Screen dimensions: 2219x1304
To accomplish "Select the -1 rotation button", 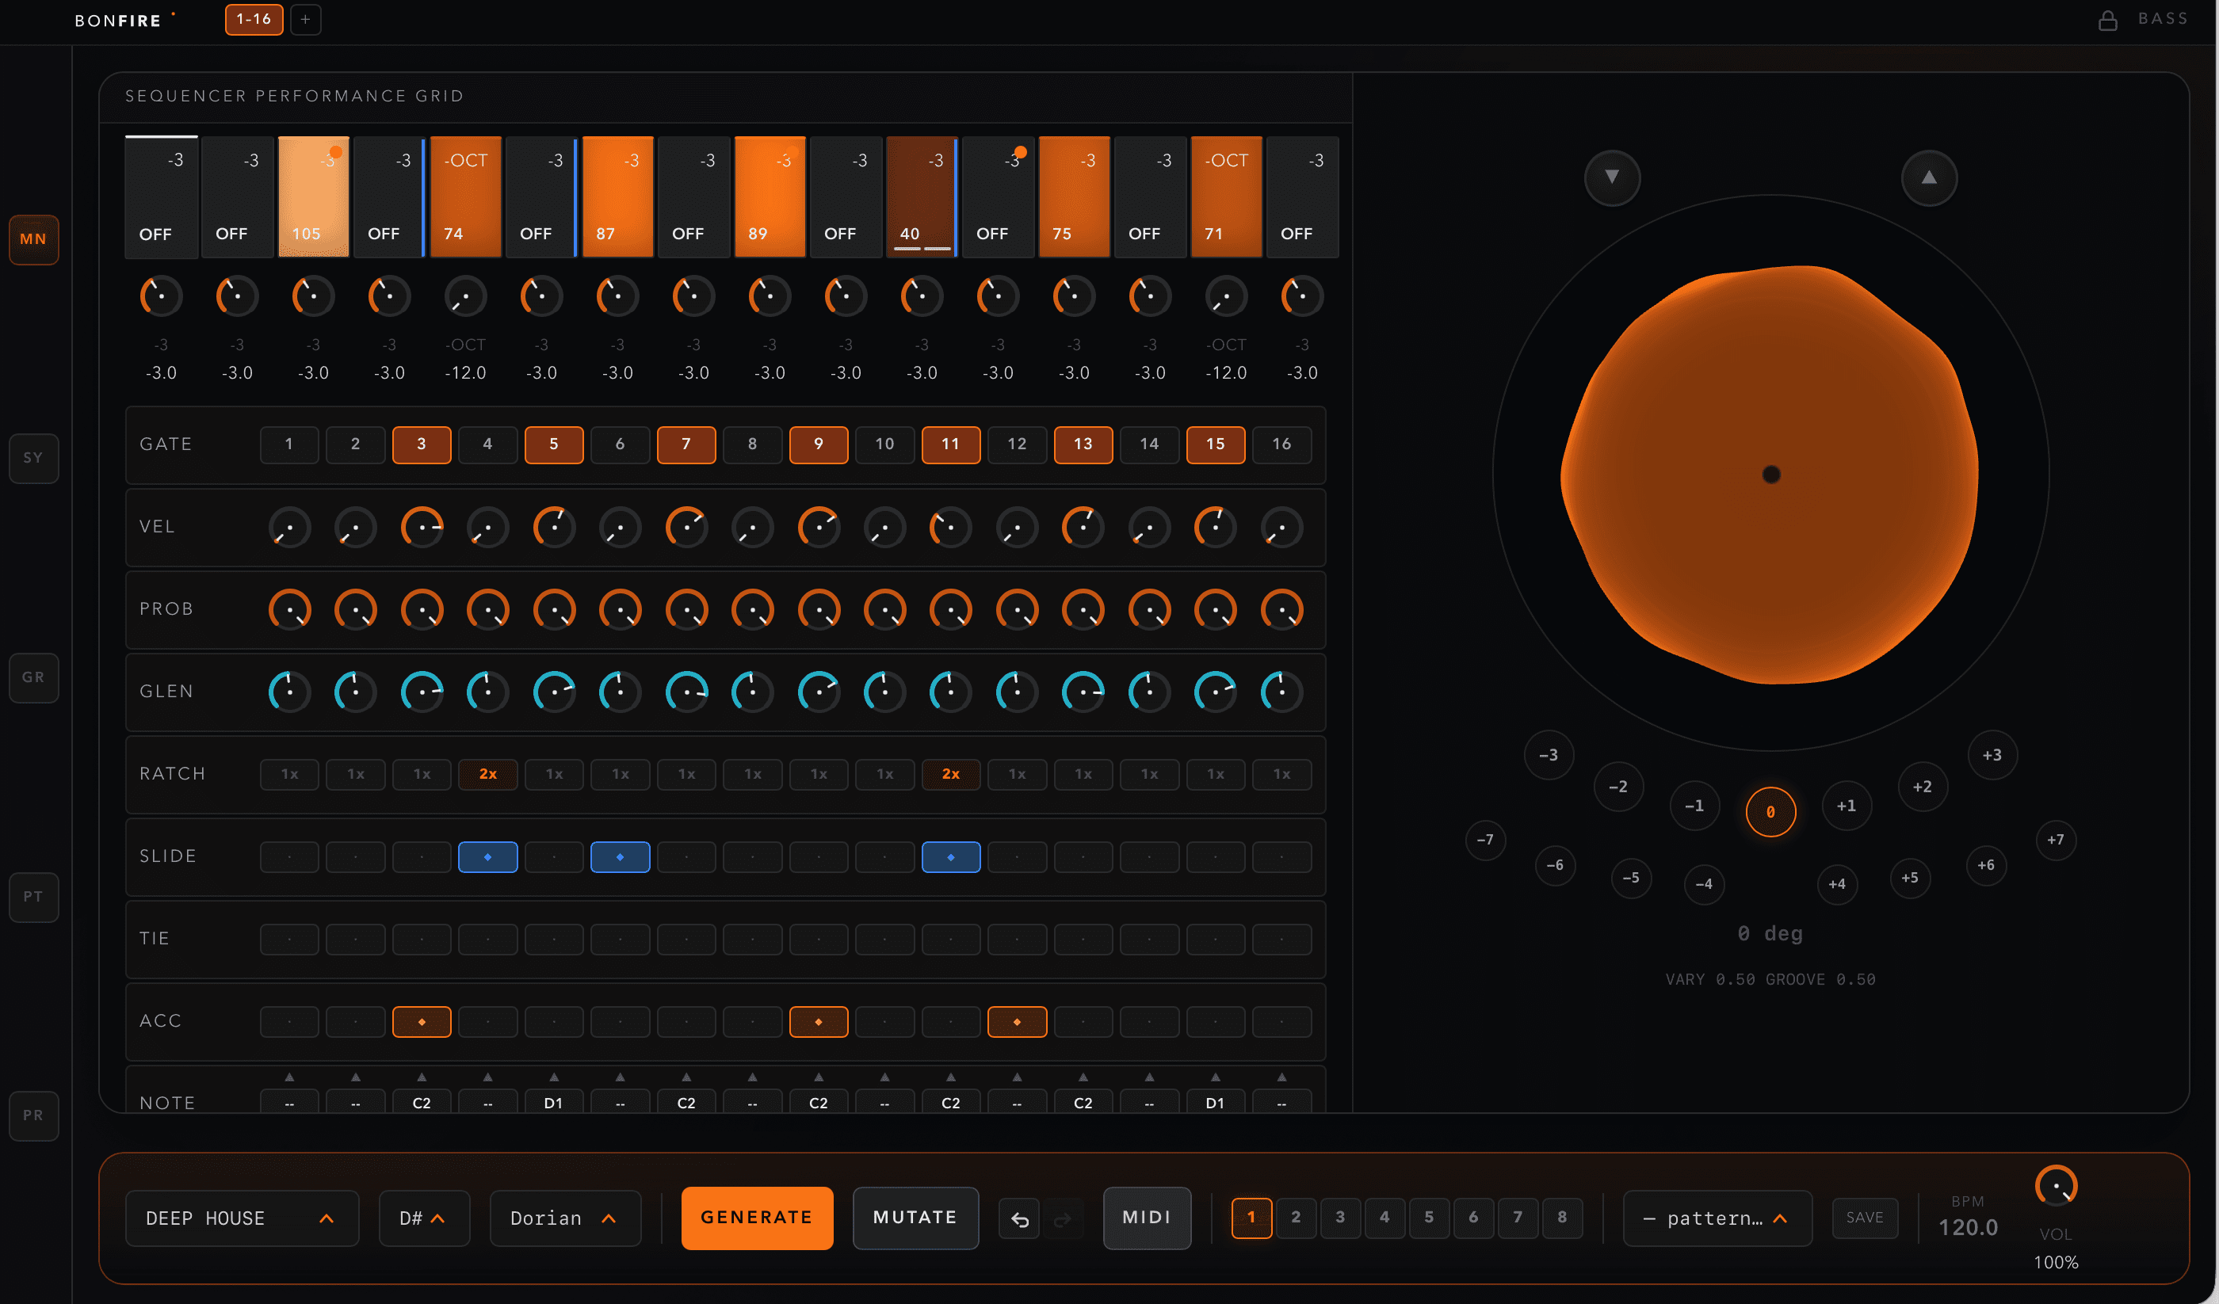I will coord(1694,806).
